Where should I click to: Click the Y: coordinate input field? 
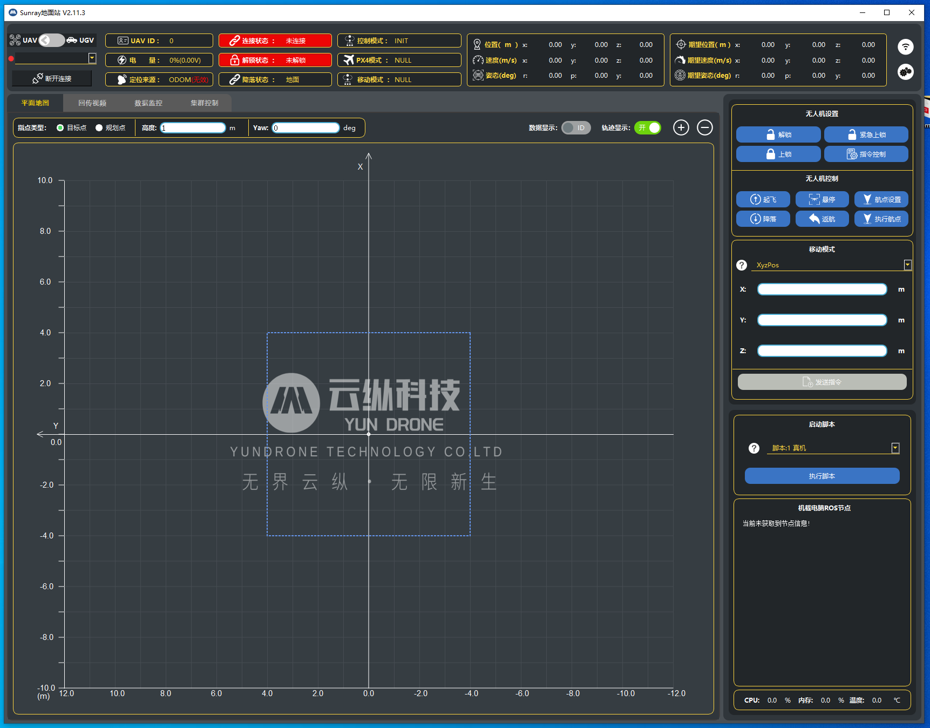pyautogui.click(x=822, y=320)
